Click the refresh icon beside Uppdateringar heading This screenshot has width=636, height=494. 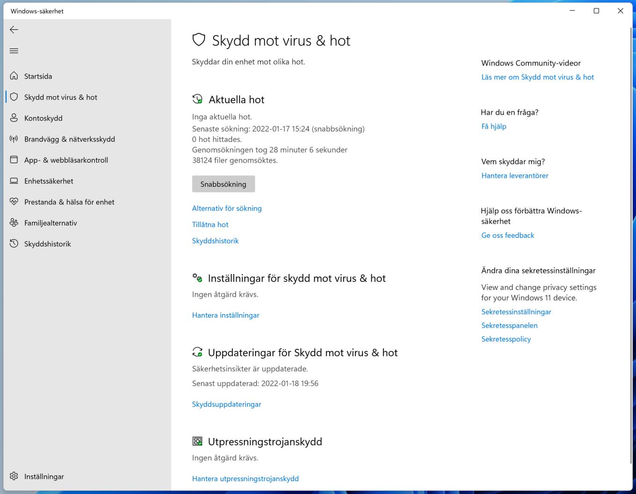tap(197, 352)
